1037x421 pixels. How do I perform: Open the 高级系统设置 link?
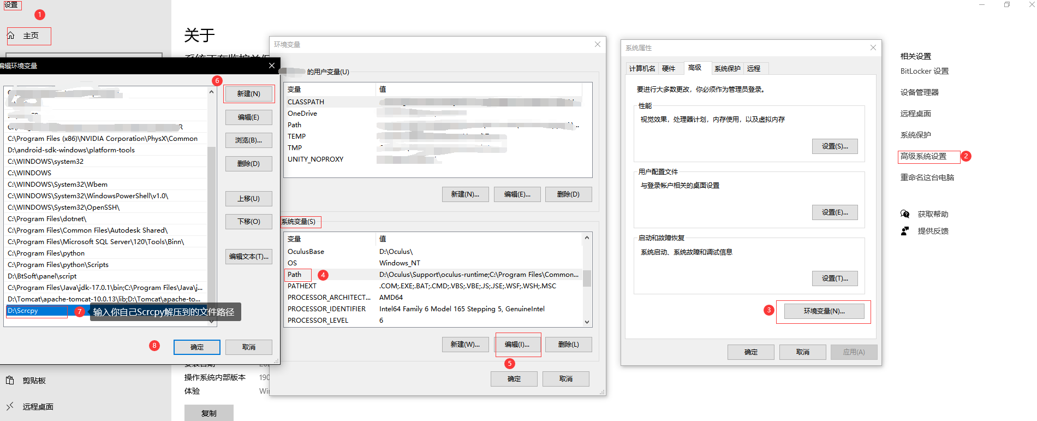[x=923, y=156]
